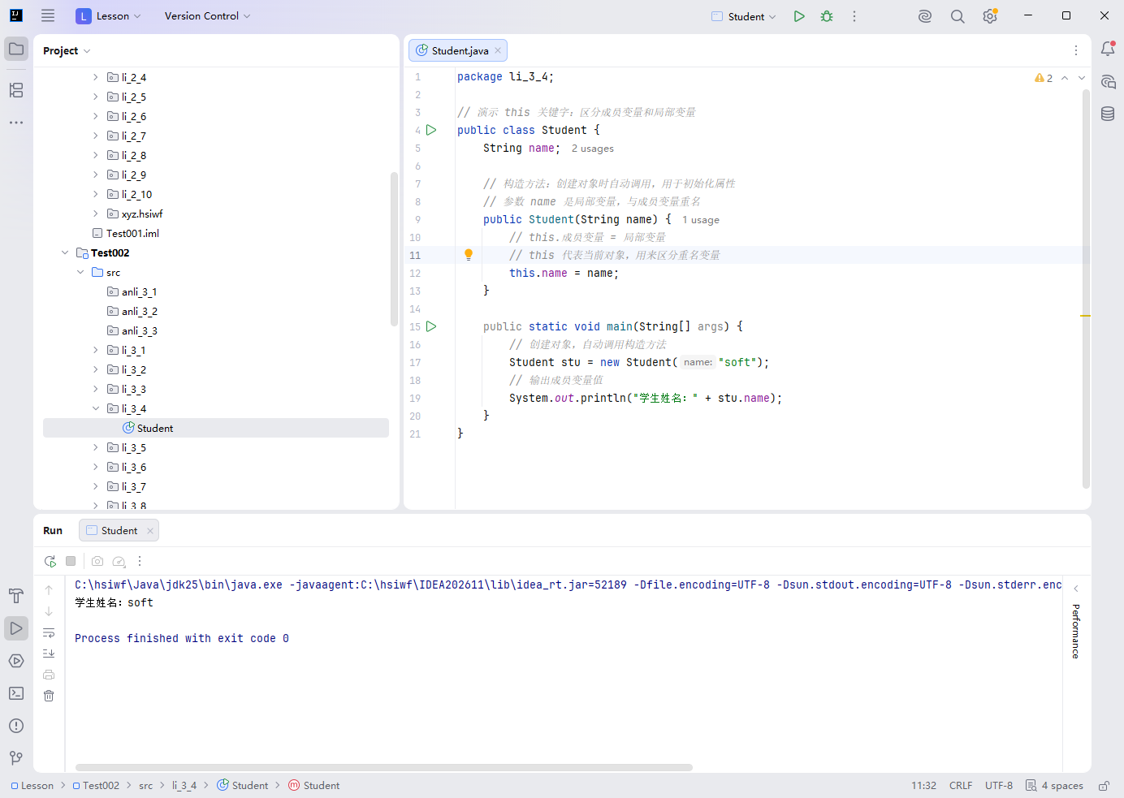Clear all console output trash icon

click(49, 696)
